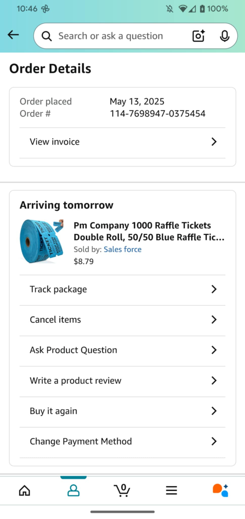Tap the back arrow icon
Image resolution: width=245 pixels, height=519 pixels.
(x=13, y=35)
